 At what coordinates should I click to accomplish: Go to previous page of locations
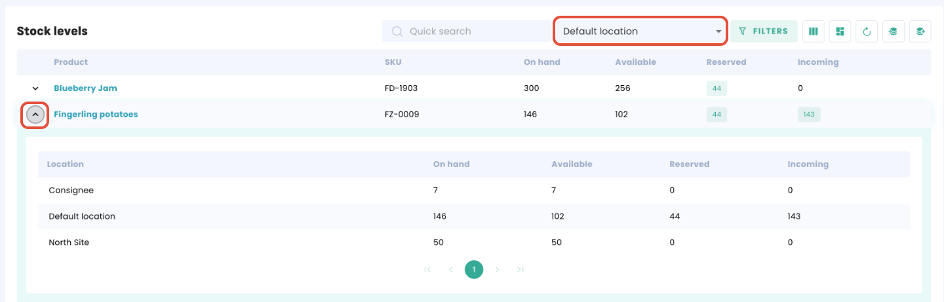coord(450,269)
